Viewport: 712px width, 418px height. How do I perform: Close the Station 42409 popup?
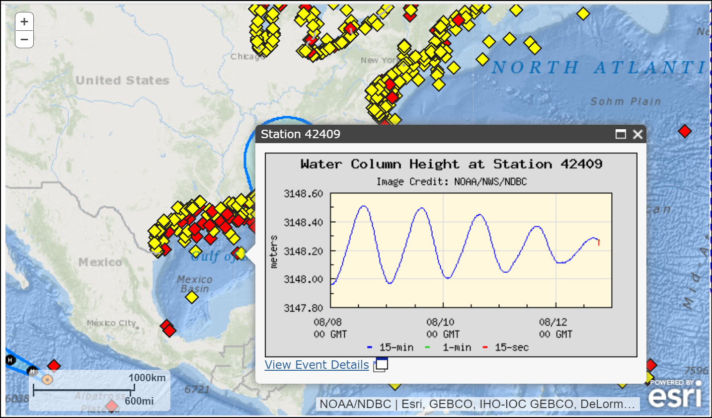[638, 134]
